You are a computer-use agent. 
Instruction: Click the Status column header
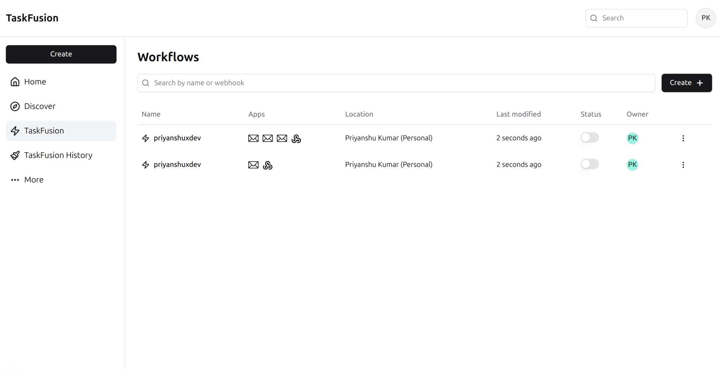[591, 114]
